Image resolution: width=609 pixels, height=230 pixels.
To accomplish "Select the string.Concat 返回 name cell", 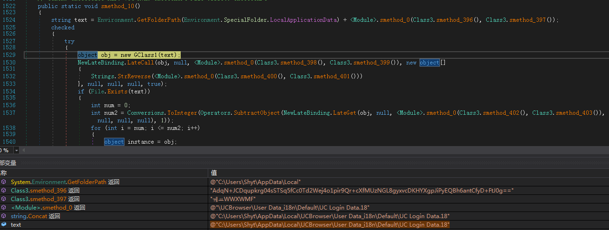I will coord(36,216).
